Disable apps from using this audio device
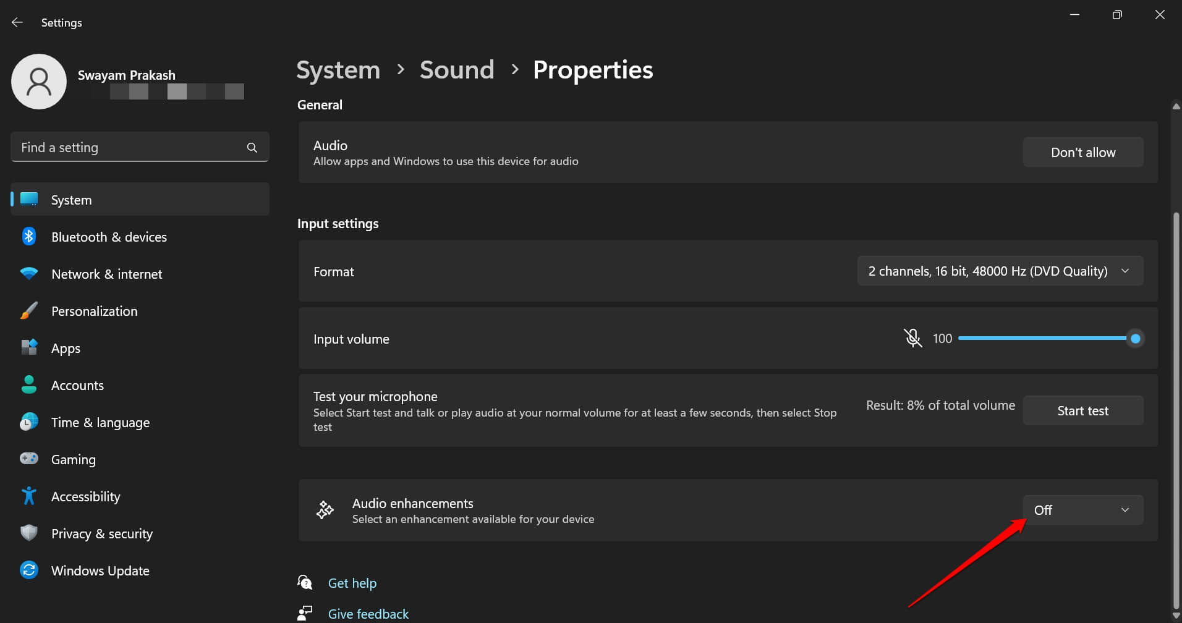The height and width of the screenshot is (623, 1182). (1082, 152)
